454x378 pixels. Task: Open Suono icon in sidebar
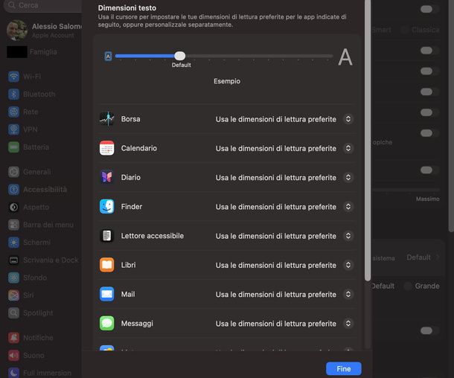coord(13,356)
